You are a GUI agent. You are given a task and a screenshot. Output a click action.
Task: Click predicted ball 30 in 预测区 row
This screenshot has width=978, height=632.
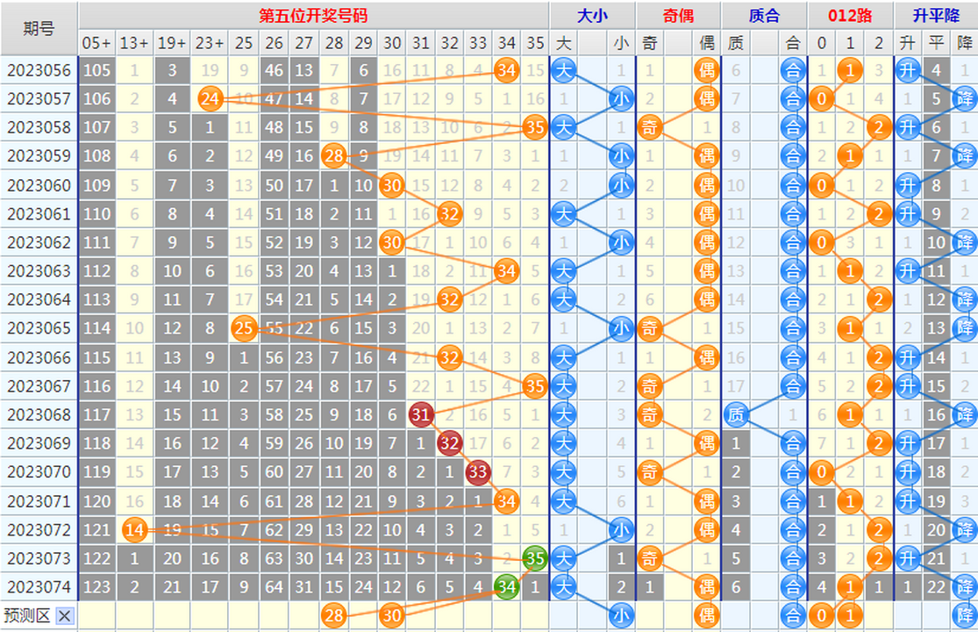(392, 616)
